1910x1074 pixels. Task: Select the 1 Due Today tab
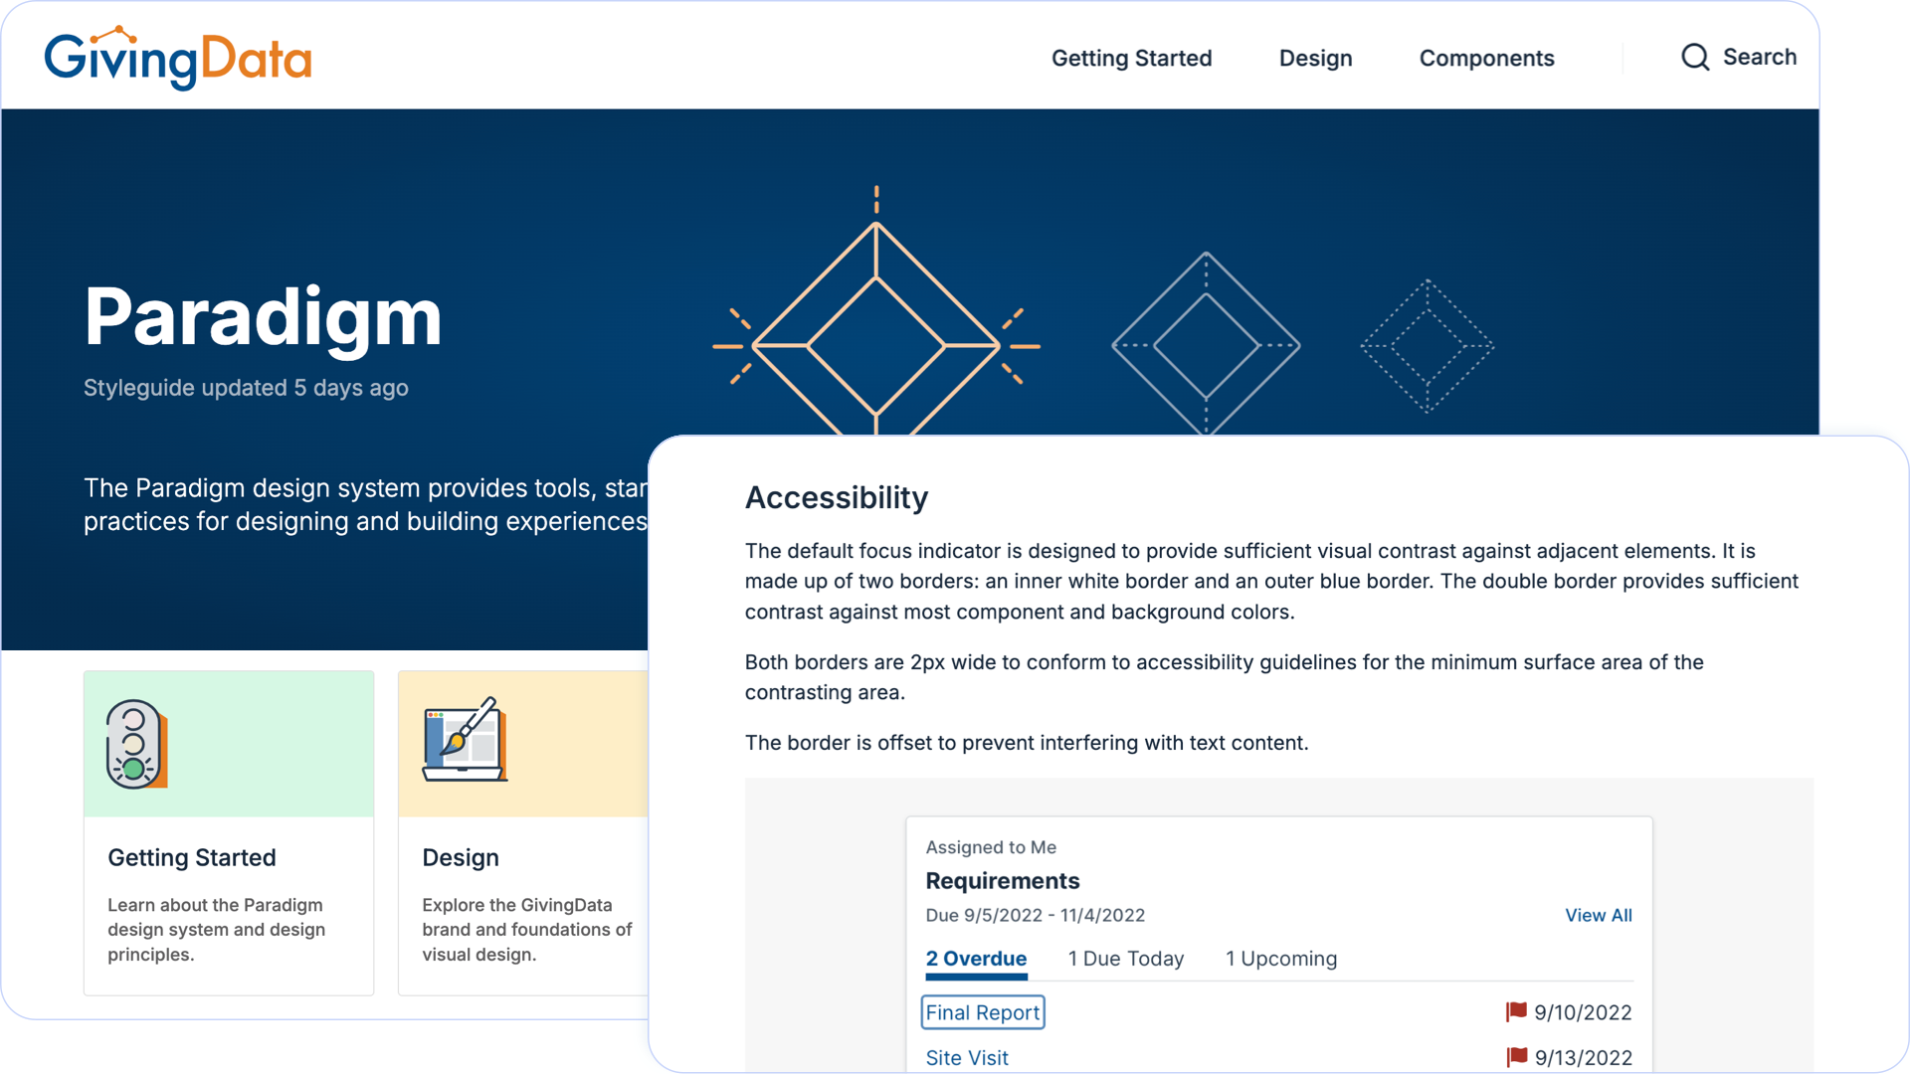coord(1126,959)
